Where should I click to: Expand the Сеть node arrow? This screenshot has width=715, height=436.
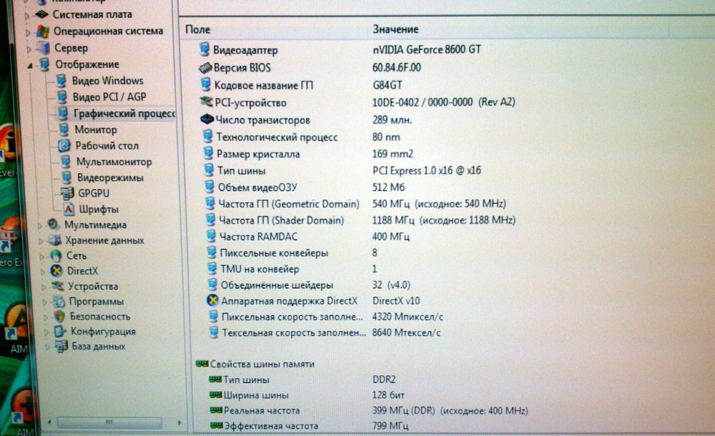click(41, 257)
